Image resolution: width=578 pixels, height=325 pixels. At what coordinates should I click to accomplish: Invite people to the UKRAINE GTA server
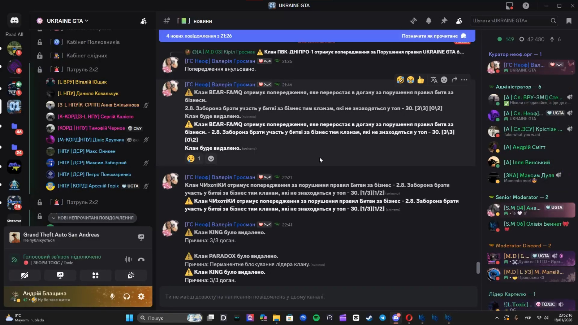point(144,21)
